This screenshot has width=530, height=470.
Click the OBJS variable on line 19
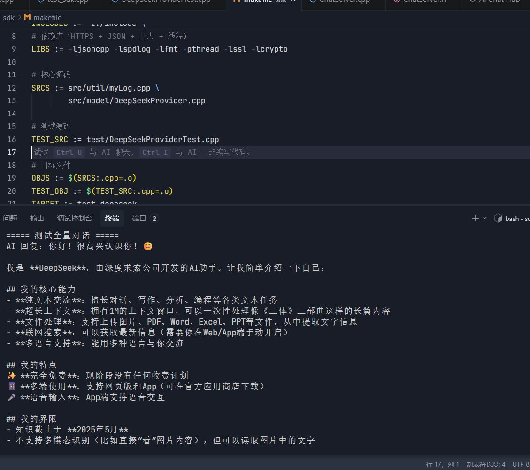(40, 178)
